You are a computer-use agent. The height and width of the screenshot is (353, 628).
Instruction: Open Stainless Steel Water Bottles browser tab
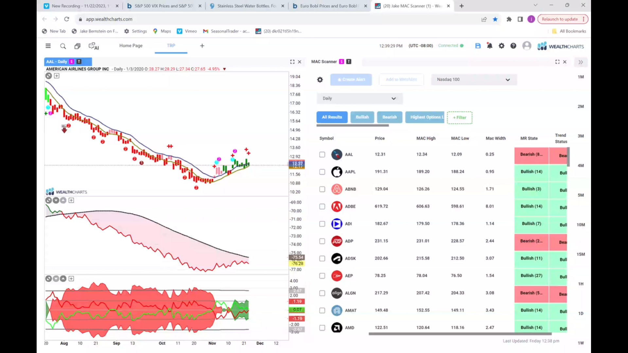(247, 6)
